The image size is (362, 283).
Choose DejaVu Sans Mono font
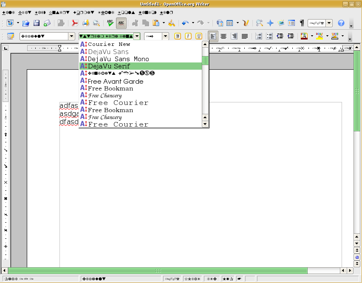point(140,59)
